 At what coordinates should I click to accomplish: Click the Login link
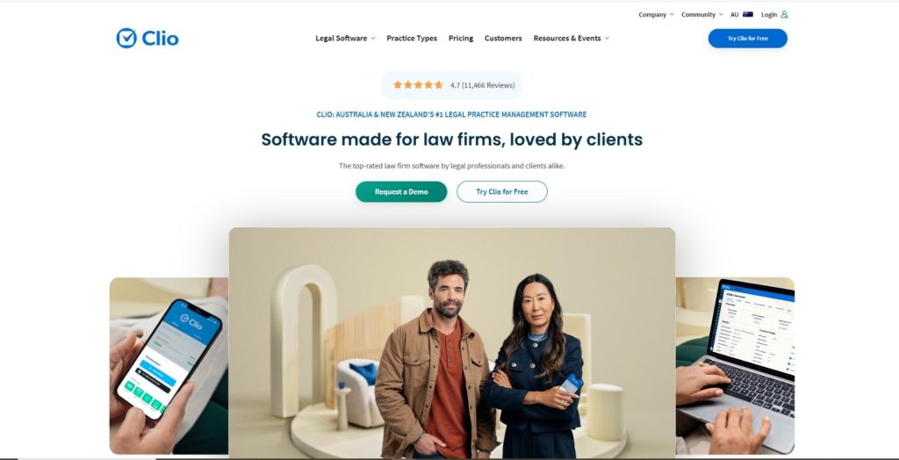pyautogui.click(x=769, y=14)
